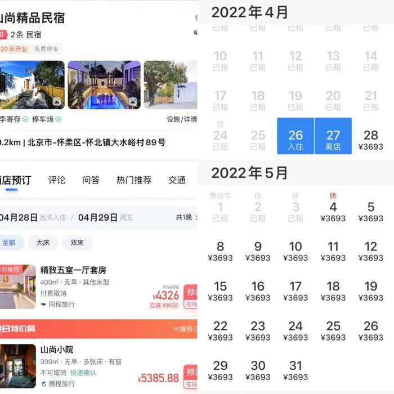The width and height of the screenshot is (394, 394).
Task: Select April 28 priced ¥3693
Action: (371, 140)
